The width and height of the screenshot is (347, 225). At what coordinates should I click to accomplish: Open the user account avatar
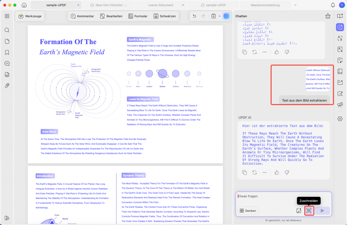(342, 5)
